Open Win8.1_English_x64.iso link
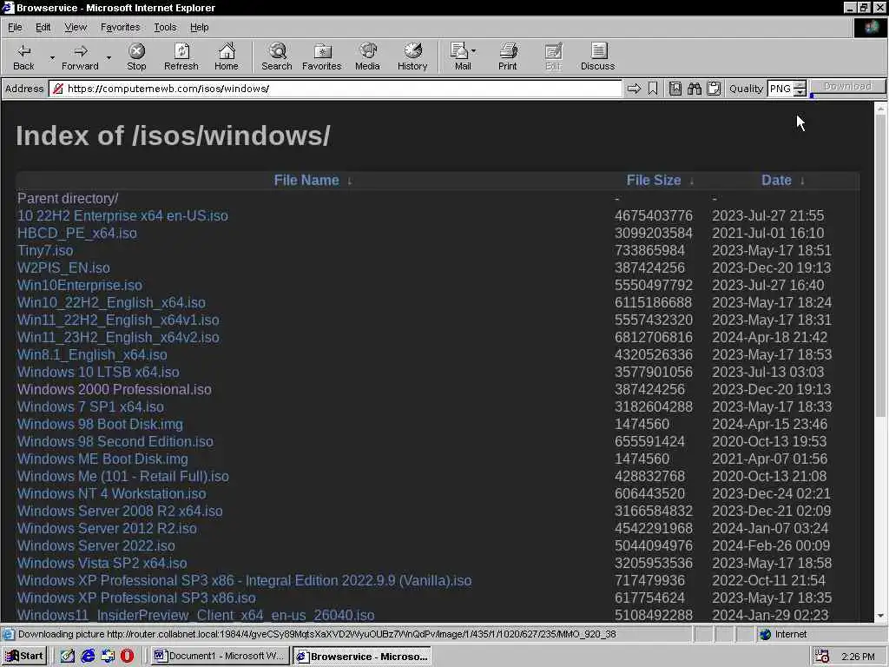Viewport: 889px width, 667px height. (92, 355)
